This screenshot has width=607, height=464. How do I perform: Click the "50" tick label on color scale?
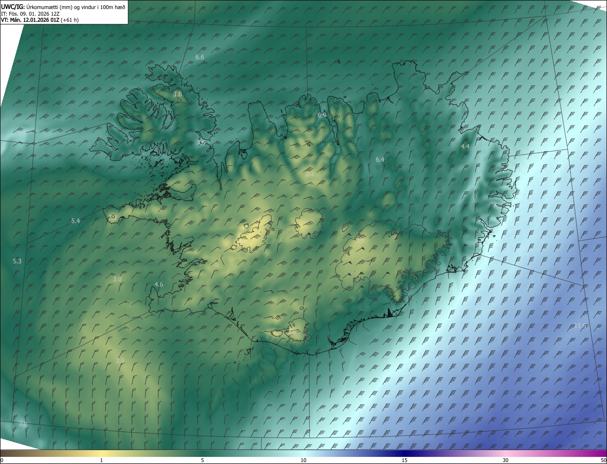click(x=603, y=461)
